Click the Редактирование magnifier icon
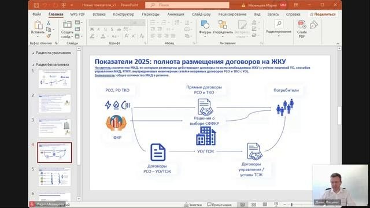The image size is (370, 208). pyautogui.click(x=279, y=24)
